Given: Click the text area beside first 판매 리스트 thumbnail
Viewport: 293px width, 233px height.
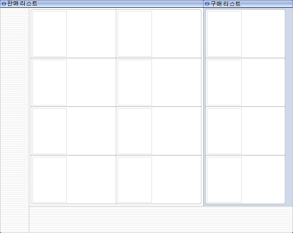Looking at the screenshot, I should coord(91,34).
